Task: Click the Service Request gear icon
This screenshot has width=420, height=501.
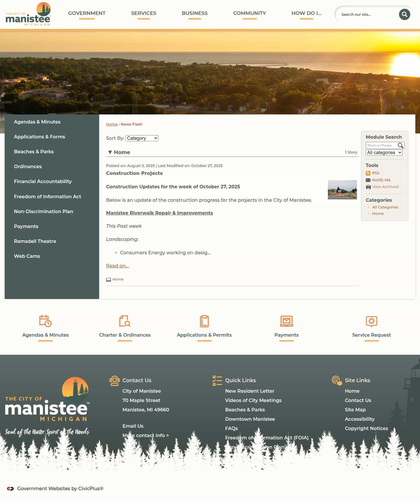Action: pyautogui.click(x=371, y=321)
